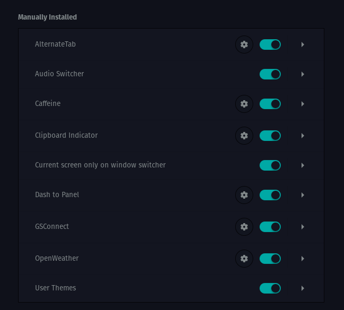Open AlternateTab settings gear

pos(244,45)
